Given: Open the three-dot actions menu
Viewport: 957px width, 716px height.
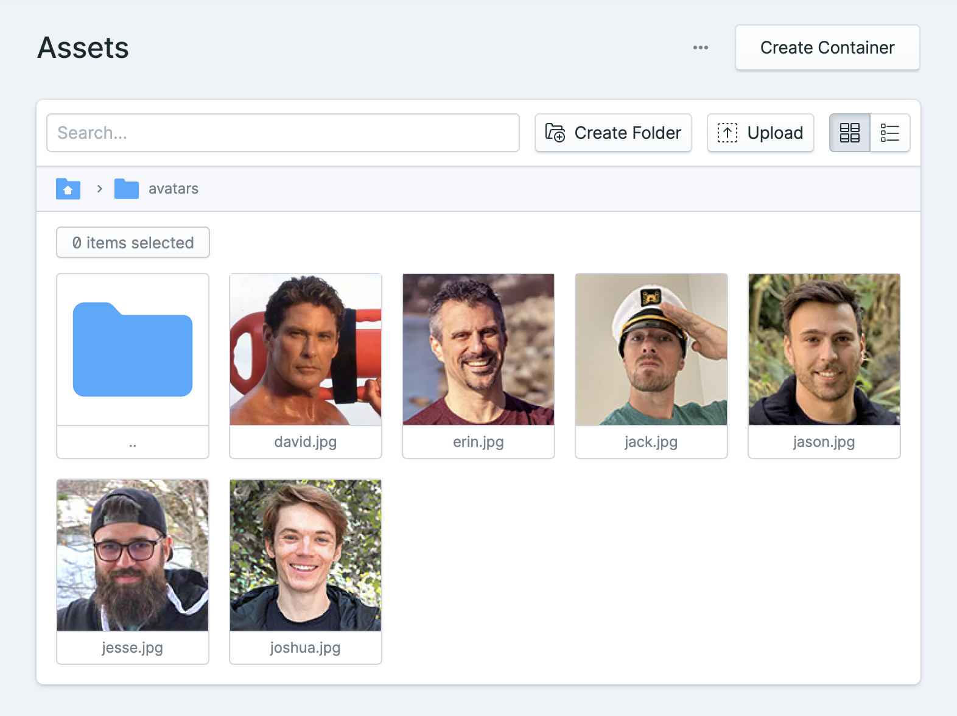Looking at the screenshot, I should 700,47.
